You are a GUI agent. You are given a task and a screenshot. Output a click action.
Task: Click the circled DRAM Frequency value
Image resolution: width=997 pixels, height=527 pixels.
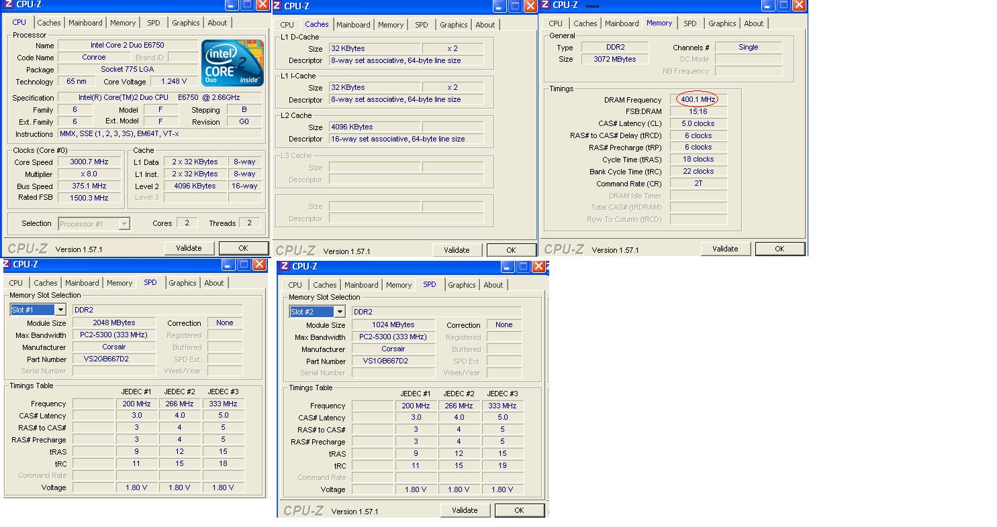(697, 99)
